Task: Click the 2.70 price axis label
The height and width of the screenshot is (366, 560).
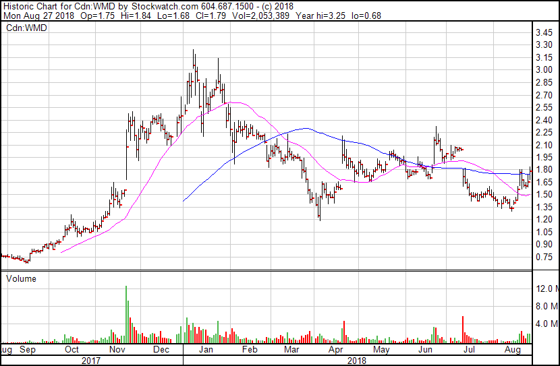Action: point(544,95)
